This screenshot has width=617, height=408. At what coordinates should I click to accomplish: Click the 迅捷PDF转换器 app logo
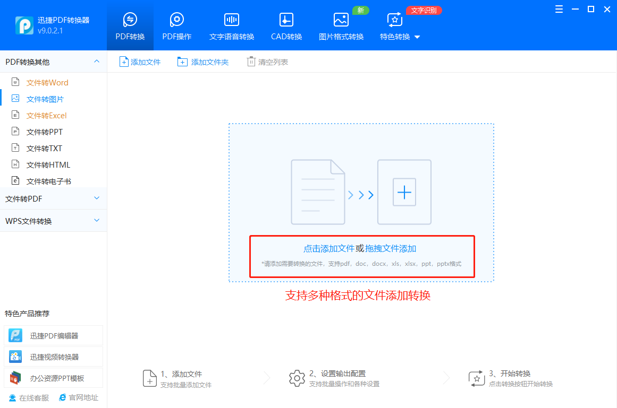tap(24, 25)
